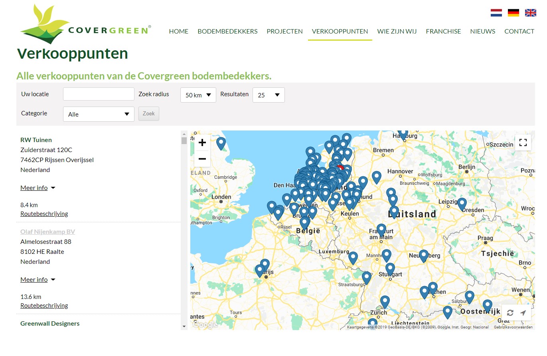Reset the map with refresh icon
The image size is (547, 356).
coord(510,313)
